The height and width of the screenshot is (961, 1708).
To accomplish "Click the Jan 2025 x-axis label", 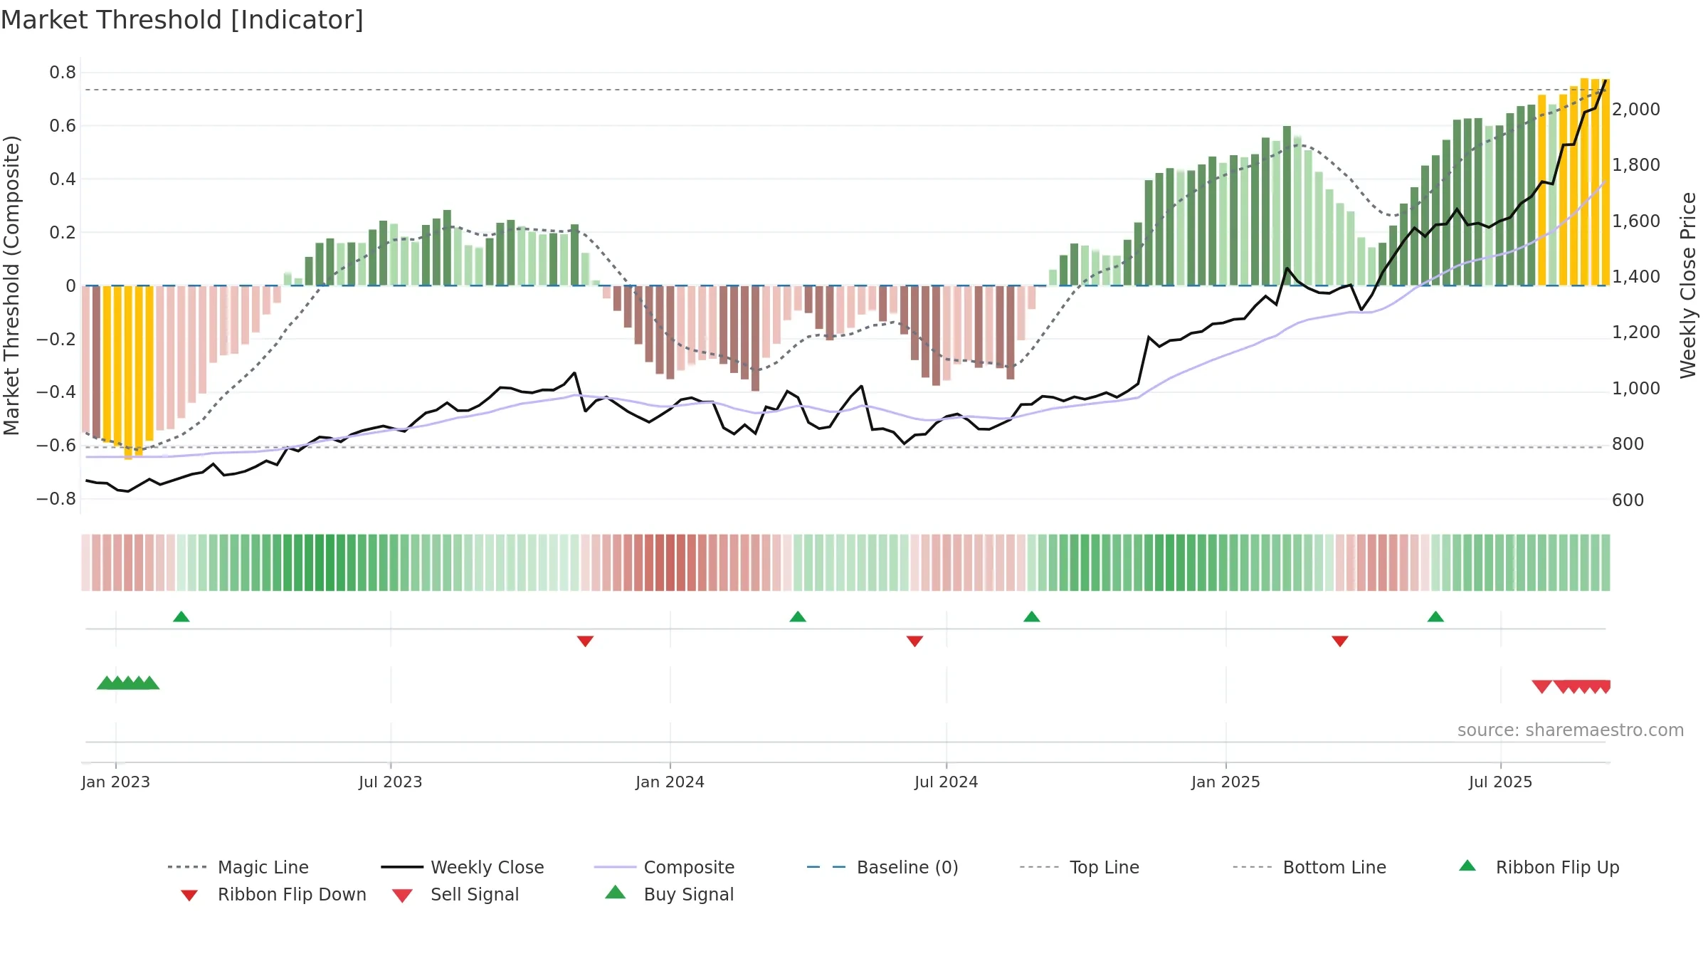I will click(x=1225, y=782).
